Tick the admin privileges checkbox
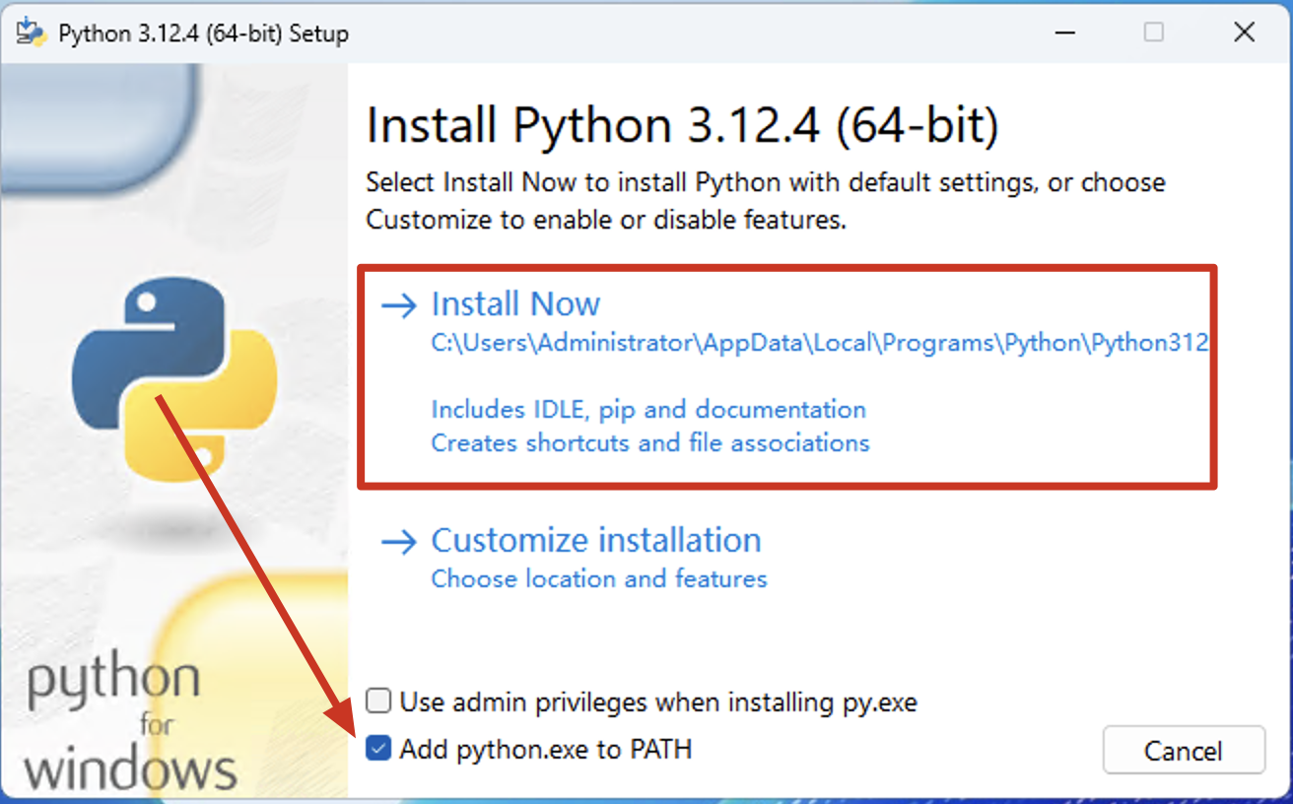The height and width of the screenshot is (804, 1293). coord(378,702)
